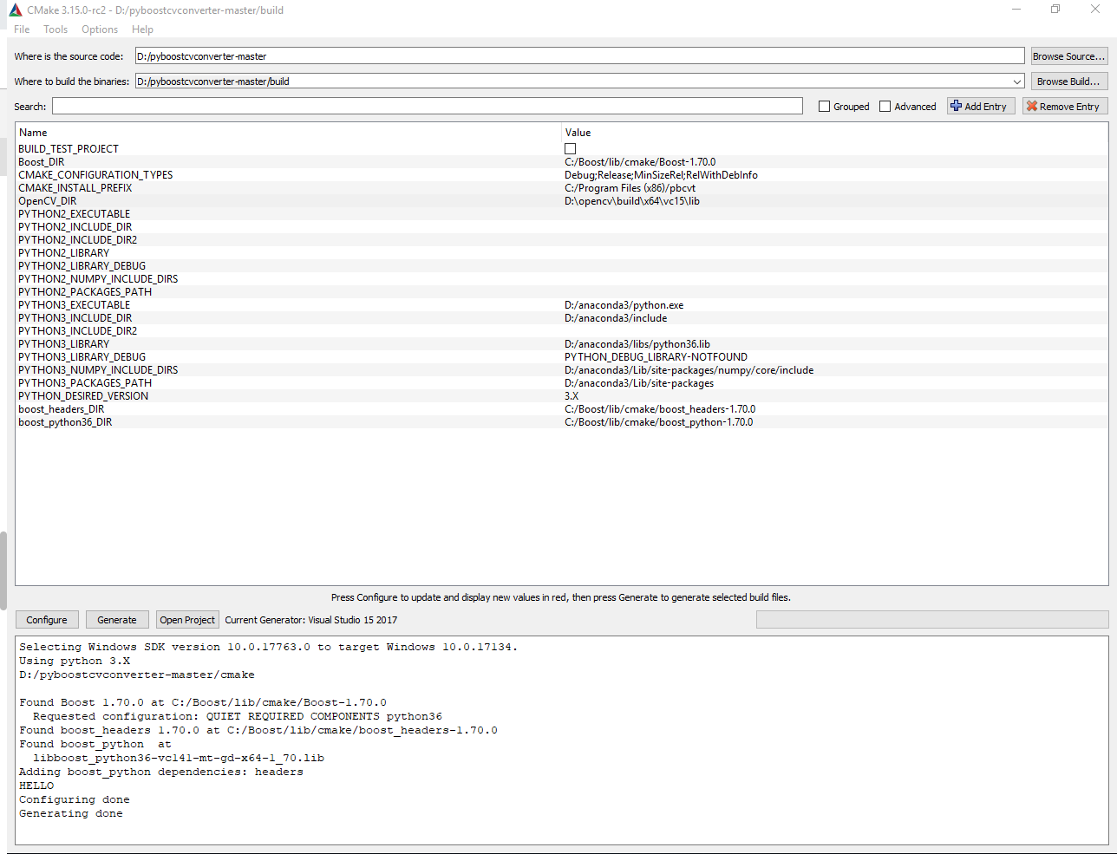Click the Add Entry button
The image size is (1117, 854).
point(981,107)
